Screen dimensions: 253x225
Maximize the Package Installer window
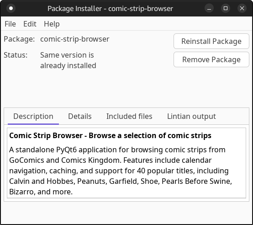[226, 8]
